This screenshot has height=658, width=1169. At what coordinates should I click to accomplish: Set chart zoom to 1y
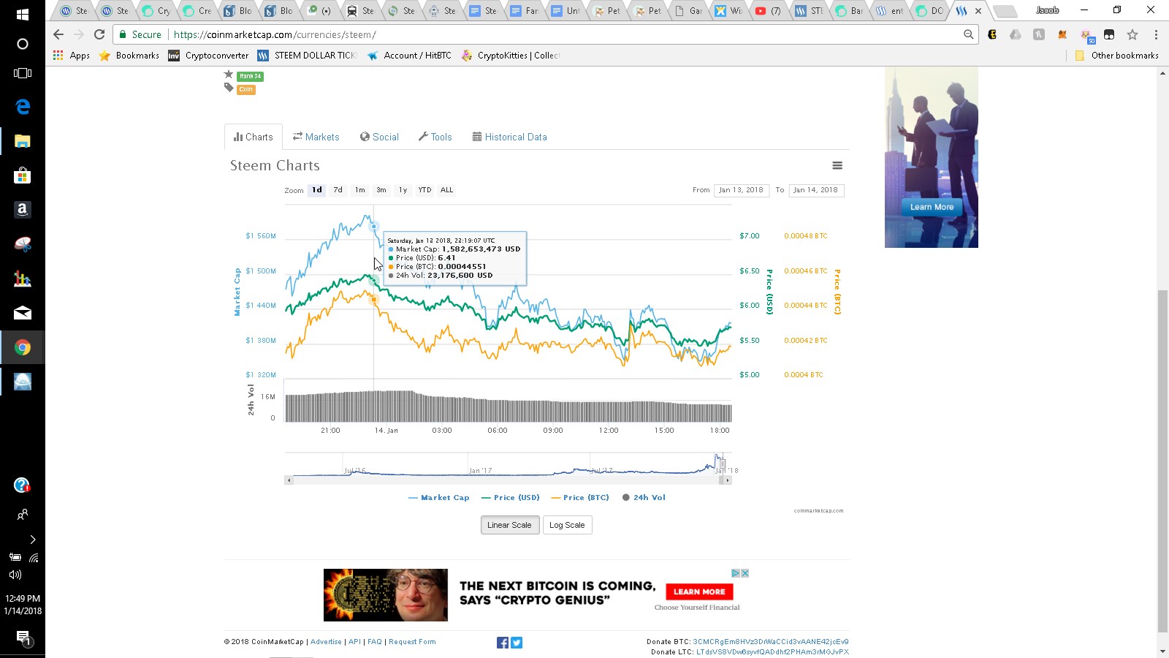pyautogui.click(x=403, y=190)
